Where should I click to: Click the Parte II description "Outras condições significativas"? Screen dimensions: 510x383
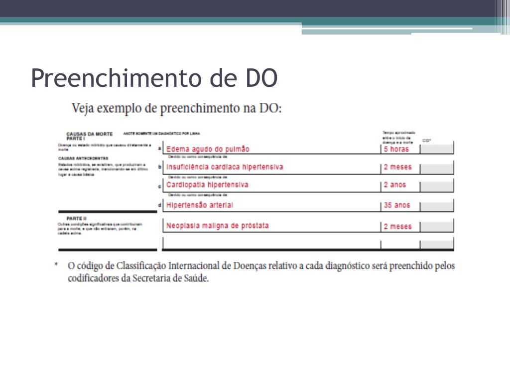(100, 228)
